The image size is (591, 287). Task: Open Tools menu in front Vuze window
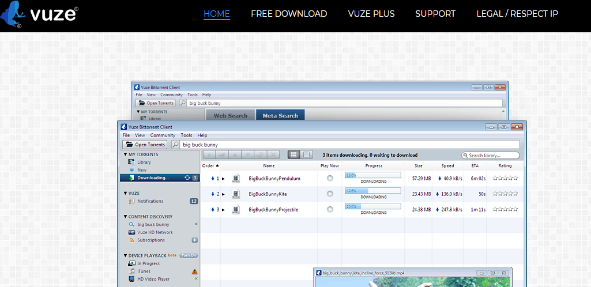coord(186,135)
